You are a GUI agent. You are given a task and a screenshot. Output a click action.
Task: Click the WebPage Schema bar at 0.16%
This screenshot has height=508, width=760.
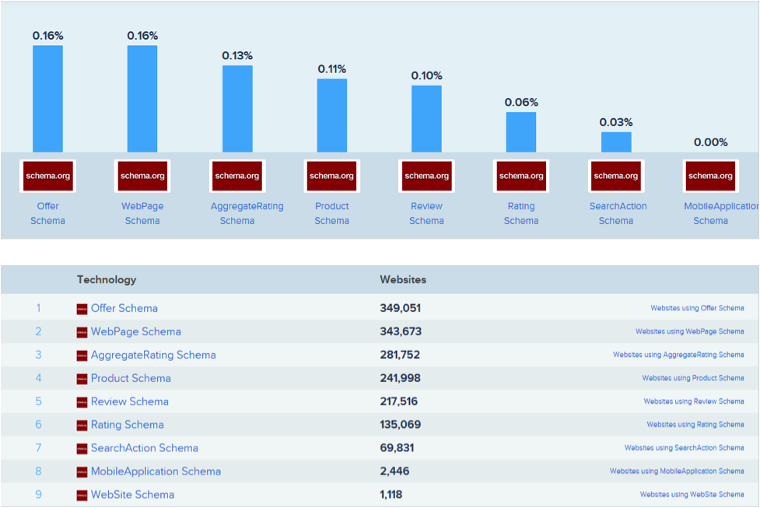[142, 99]
